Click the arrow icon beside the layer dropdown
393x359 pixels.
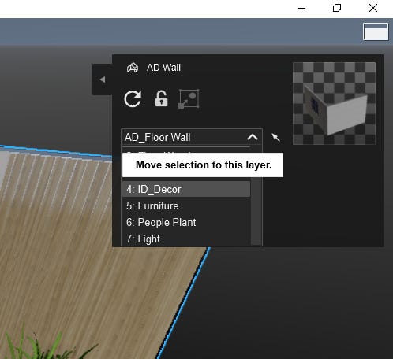point(275,137)
